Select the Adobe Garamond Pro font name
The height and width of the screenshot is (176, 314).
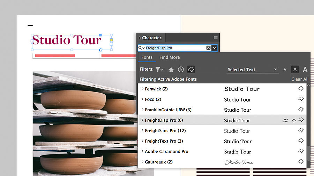coord(166,151)
